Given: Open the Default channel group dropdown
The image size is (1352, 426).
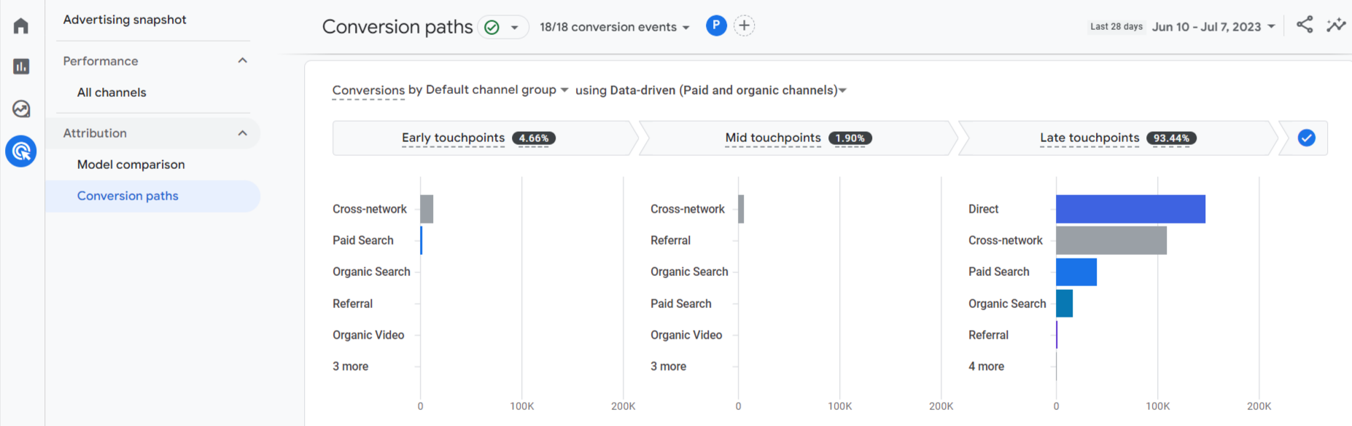Looking at the screenshot, I should tap(496, 90).
